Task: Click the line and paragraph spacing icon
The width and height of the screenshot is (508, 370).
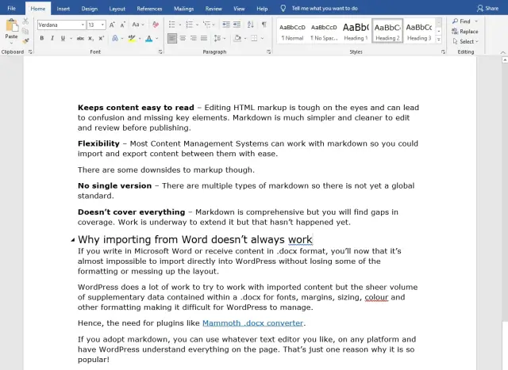Action: (217, 39)
